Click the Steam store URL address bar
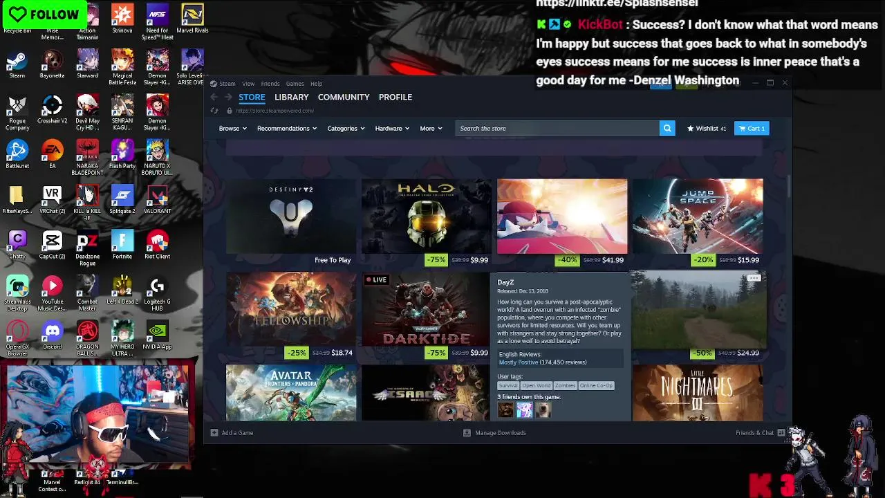 [x=274, y=111]
